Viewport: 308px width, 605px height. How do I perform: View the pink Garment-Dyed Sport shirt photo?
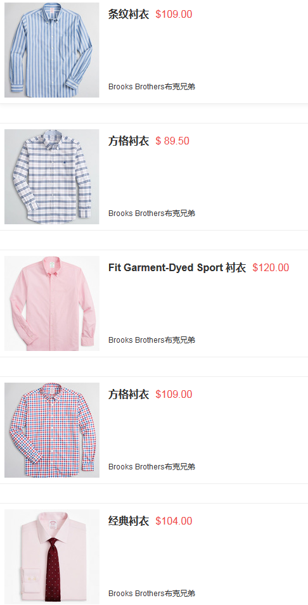[52, 303]
